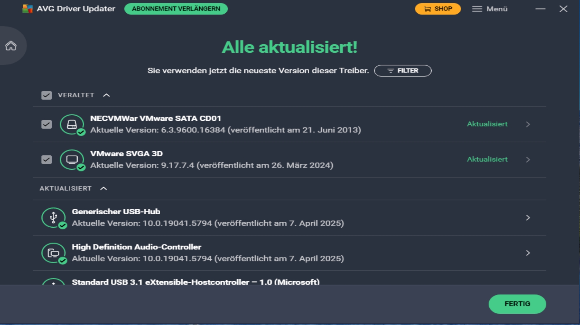Click the VERALTET section label
The image size is (580, 325).
pos(76,95)
